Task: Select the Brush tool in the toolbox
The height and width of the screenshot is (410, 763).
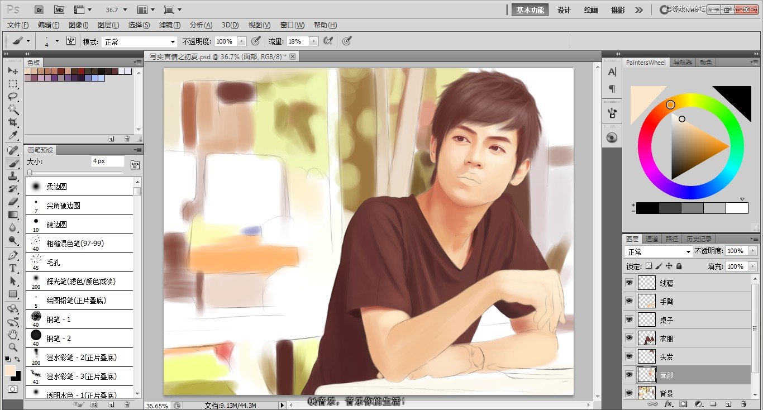Action: [13, 163]
